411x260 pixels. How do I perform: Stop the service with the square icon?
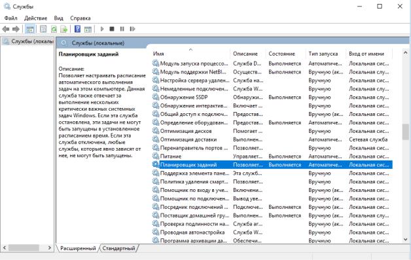click(x=112, y=29)
